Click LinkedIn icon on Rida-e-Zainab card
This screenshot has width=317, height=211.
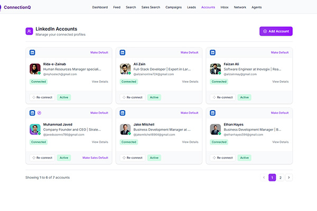tap(32, 53)
